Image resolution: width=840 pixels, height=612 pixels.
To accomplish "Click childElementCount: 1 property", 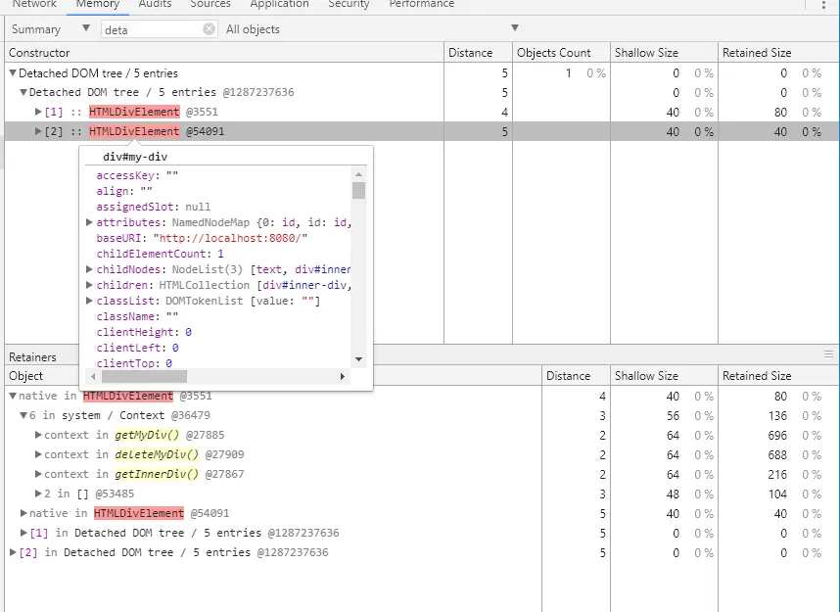I will pos(161,254).
